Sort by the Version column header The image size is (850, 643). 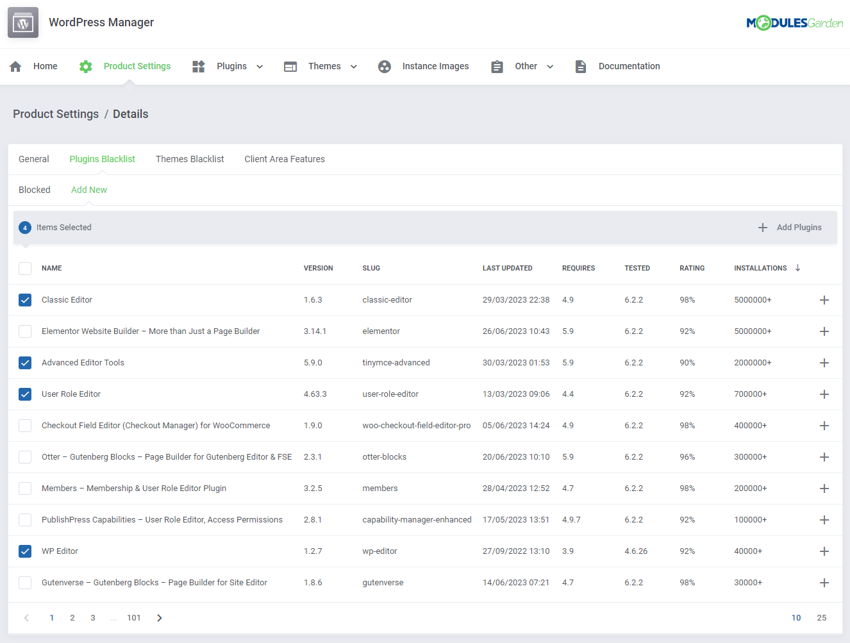(319, 269)
